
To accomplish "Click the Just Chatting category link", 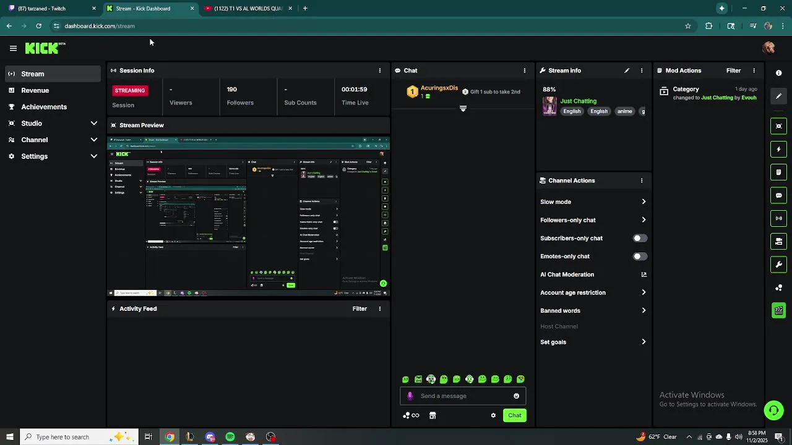I will [578, 101].
